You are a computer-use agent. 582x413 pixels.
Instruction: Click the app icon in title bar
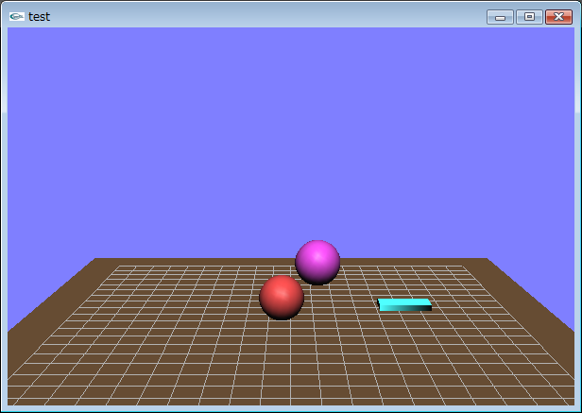(17, 16)
